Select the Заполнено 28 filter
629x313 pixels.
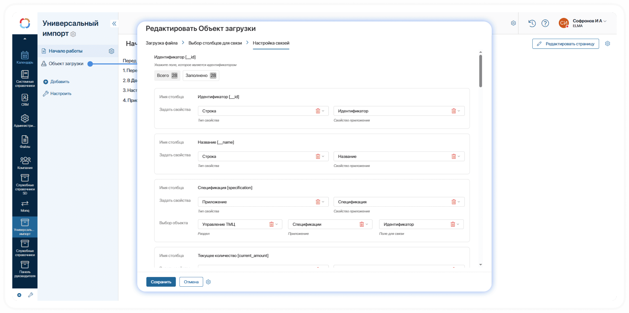[201, 75]
